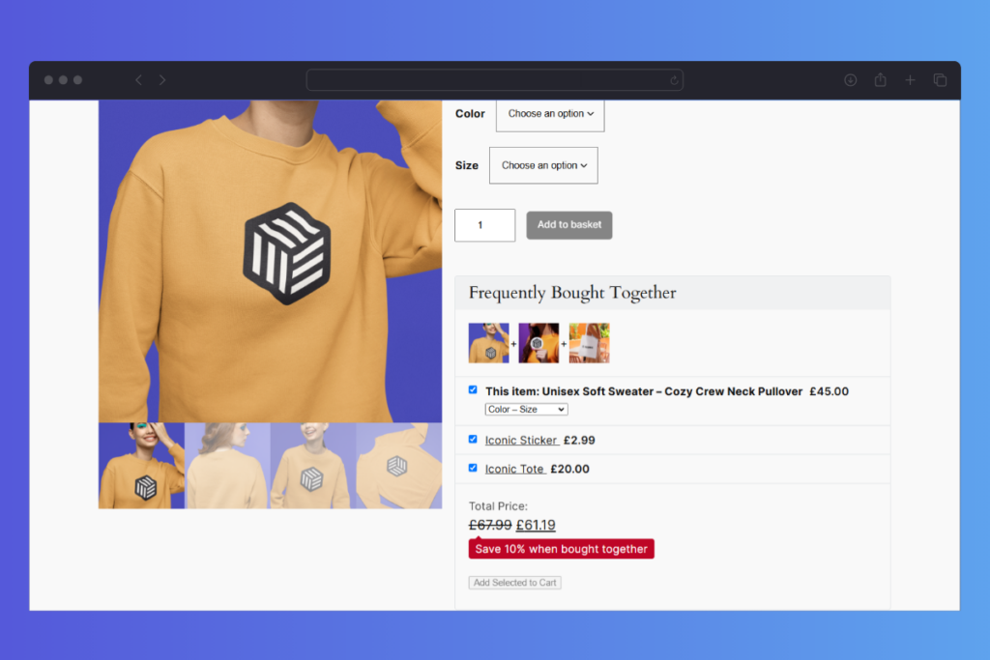Open the Color option dropdown
The height and width of the screenshot is (660, 990).
click(x=550, y=114)
